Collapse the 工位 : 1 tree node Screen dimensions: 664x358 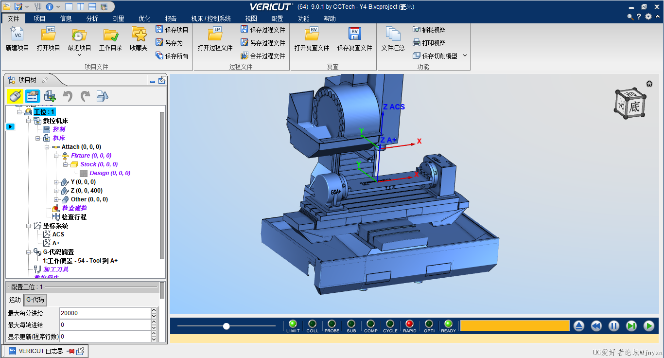pyautogui.click(x=19, y=112)
